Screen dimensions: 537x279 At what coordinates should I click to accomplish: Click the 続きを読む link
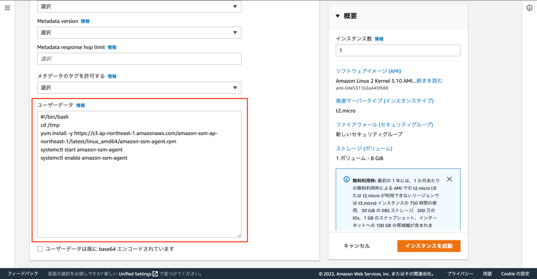point(429,81)
